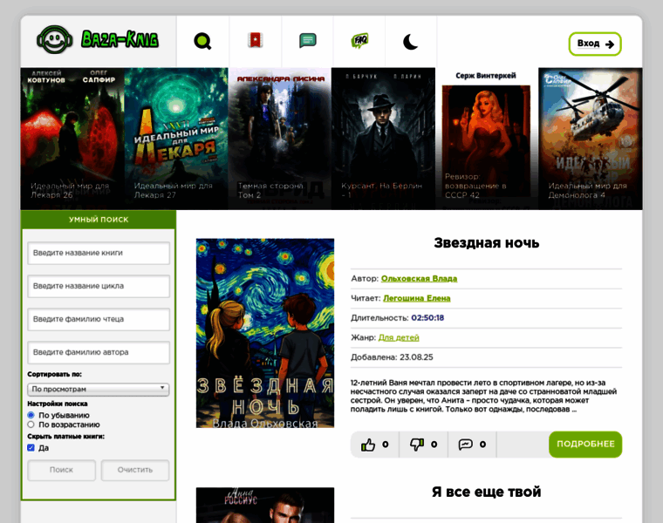Focus the book title input field

(99, 253)
